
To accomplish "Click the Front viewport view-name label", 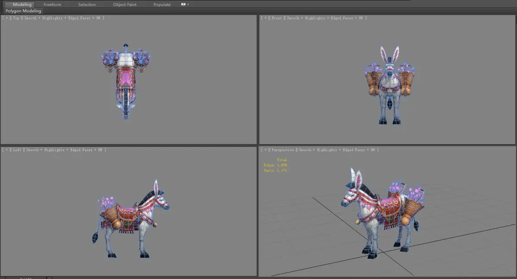I will pos(277,18).
